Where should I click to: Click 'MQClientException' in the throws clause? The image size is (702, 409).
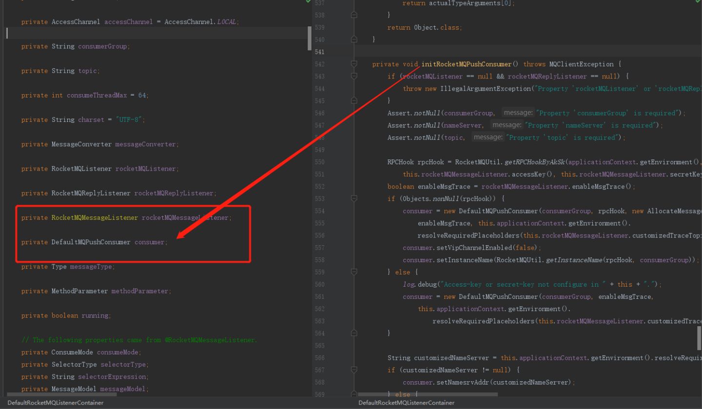coord(581,64)
